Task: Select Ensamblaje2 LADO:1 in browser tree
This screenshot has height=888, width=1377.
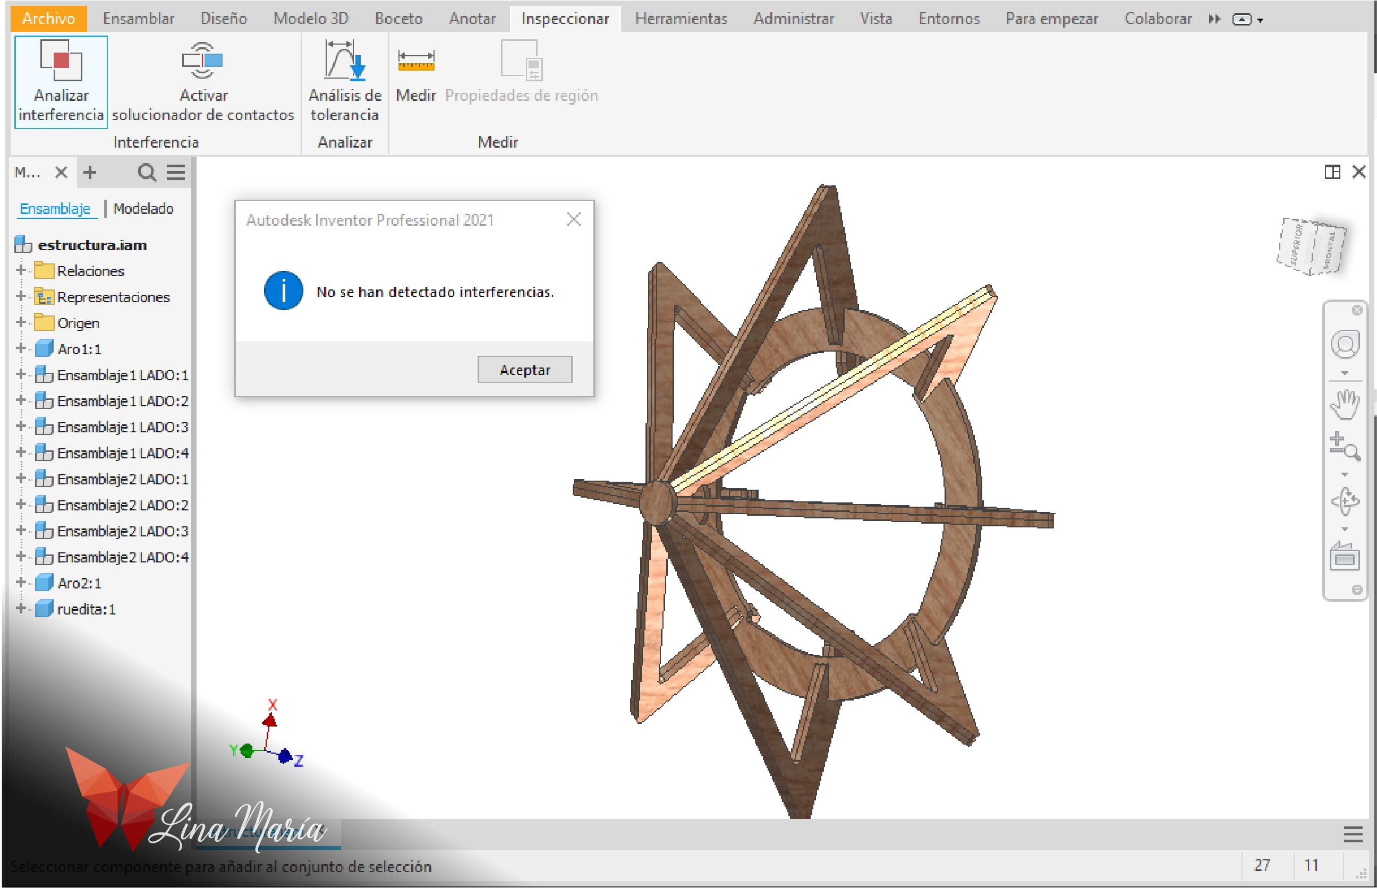Action: [123, 479]
